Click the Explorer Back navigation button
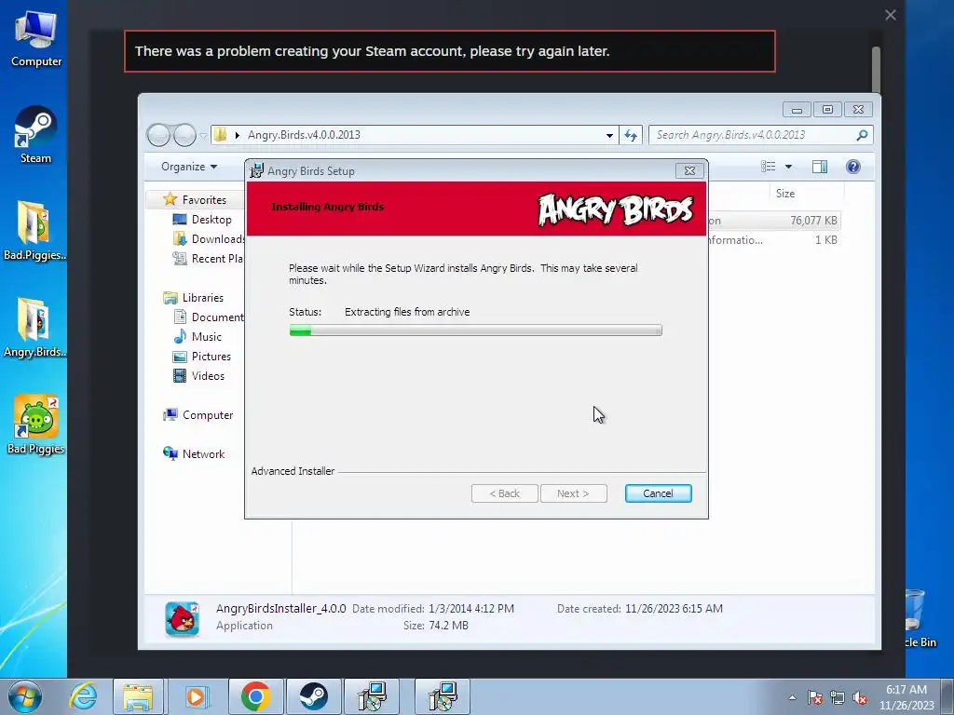The width and height of the screenshot is (954, 715). [158, 135]
